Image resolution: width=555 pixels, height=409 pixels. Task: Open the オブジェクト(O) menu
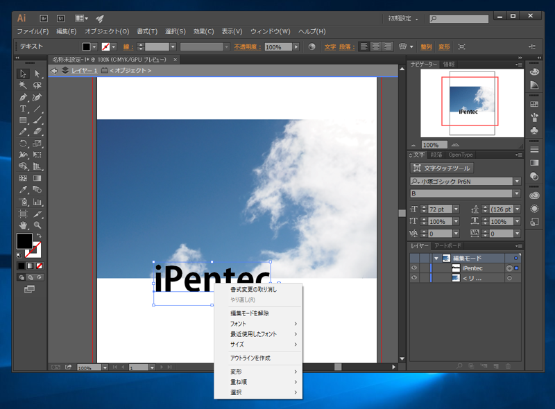coord(107,31)
